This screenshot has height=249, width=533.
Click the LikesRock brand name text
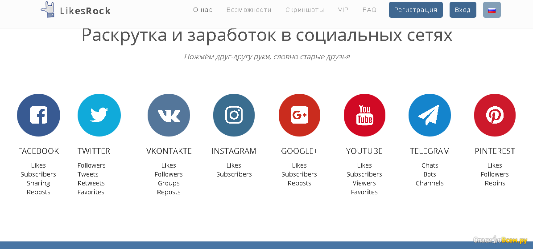(x=85, y=11)
